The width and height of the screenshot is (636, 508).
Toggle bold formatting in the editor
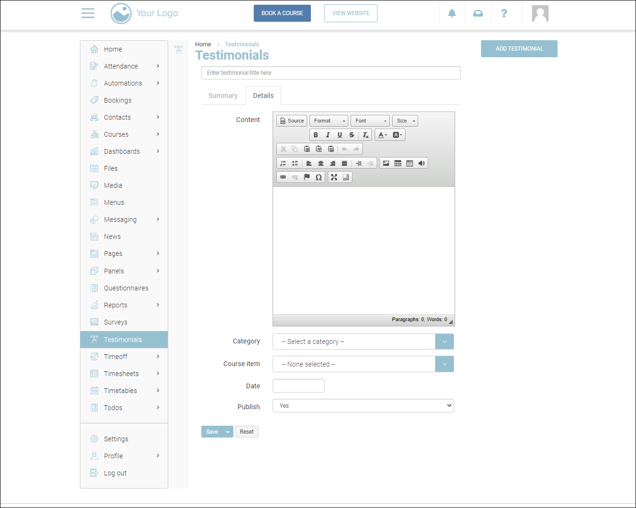pos(316,135)
